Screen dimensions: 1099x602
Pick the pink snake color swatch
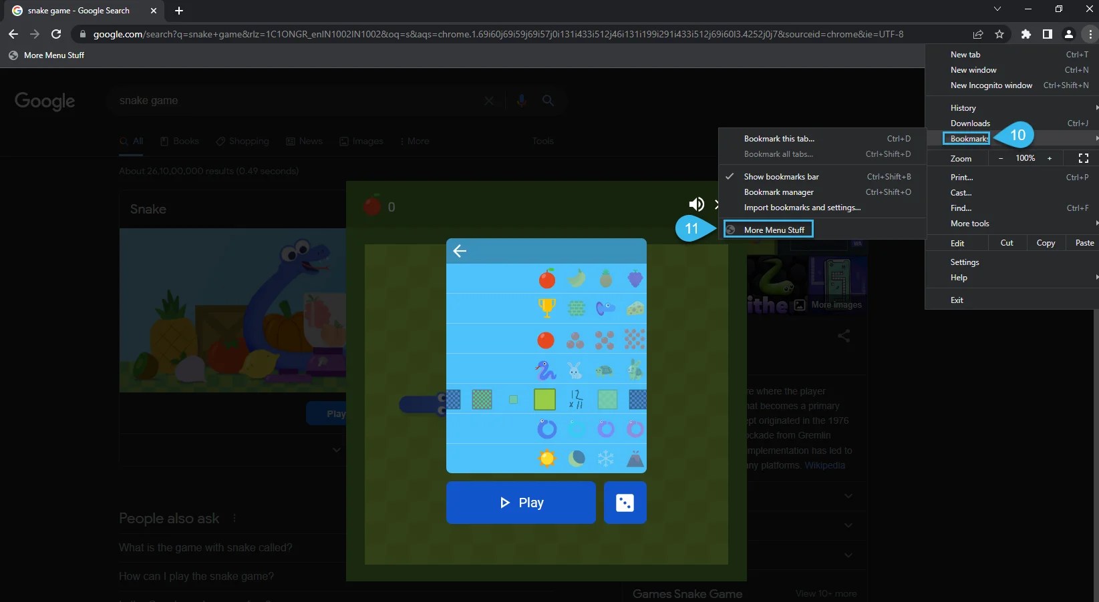[634, 429]
